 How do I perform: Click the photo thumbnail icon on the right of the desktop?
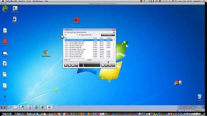pos(178,83)
